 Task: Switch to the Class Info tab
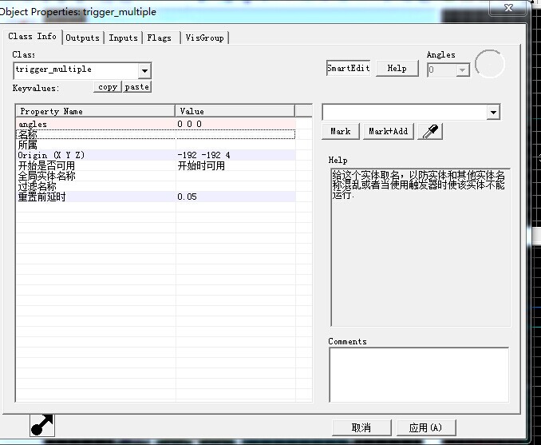[x=33, y=36]
